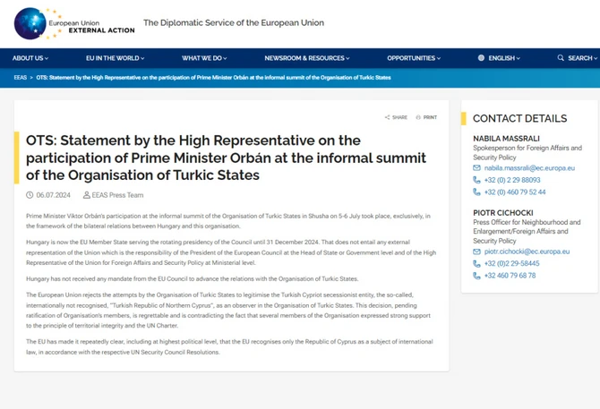Screen dimensions: 600x409
Task: Click the OTS Statement breadcrumb item
Action: [x=213, y=78]
